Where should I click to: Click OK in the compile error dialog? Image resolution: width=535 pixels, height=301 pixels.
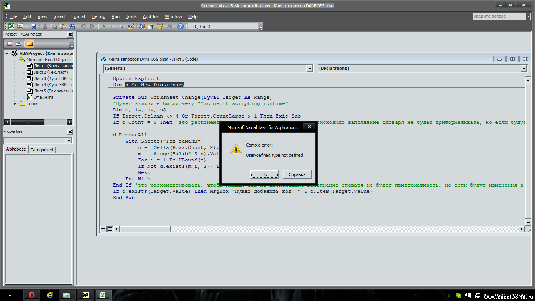click(x=264, y=174)
